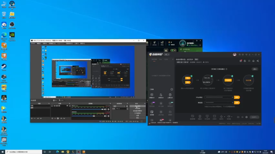Enable Studio Mode in OBS controls

(137, 113)
